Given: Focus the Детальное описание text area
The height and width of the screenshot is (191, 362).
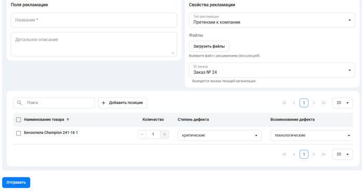Looking at the screenshot, I should [x=94, y=44].
